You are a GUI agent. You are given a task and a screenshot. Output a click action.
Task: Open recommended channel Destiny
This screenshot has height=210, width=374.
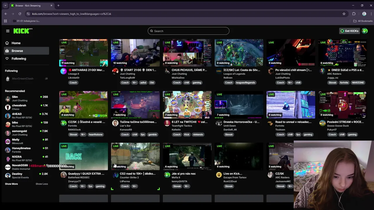(x=26, y=176)
